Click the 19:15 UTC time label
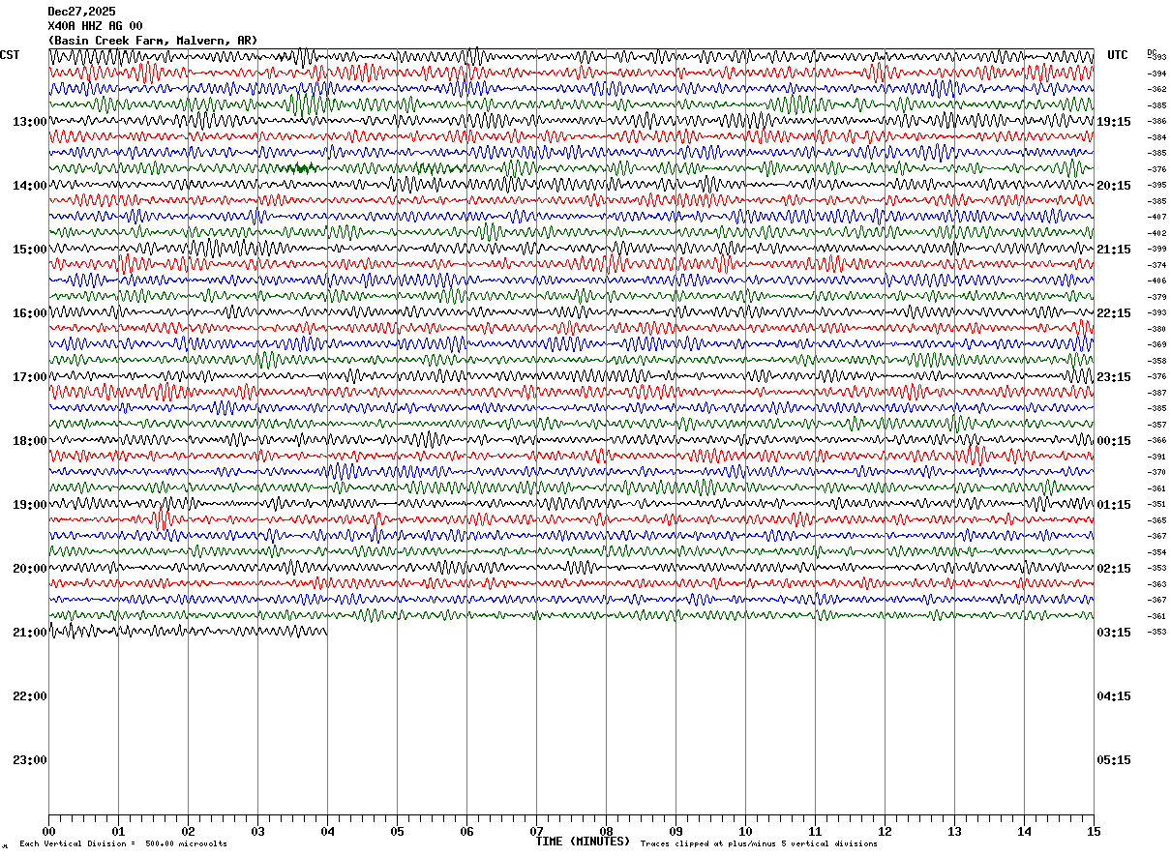Screen dimensions: 1171x857 coord(1114,121)
